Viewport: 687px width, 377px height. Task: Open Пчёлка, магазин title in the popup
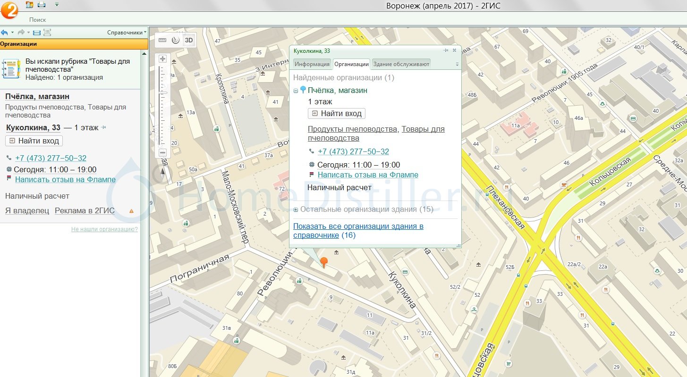[338, 90]
